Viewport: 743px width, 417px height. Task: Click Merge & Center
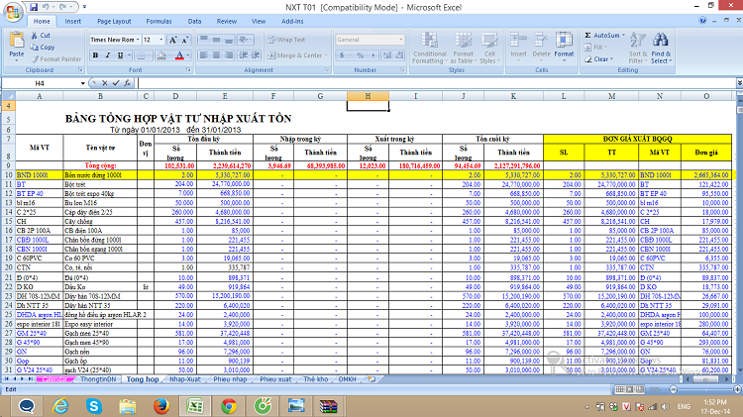coord(294,55)
